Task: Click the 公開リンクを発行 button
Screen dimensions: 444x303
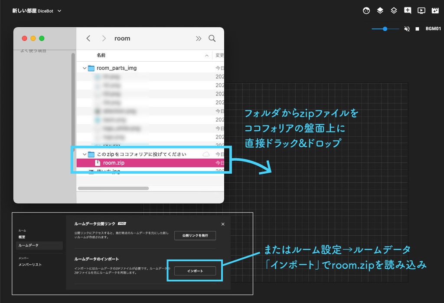Action: [x=195, y=235]
